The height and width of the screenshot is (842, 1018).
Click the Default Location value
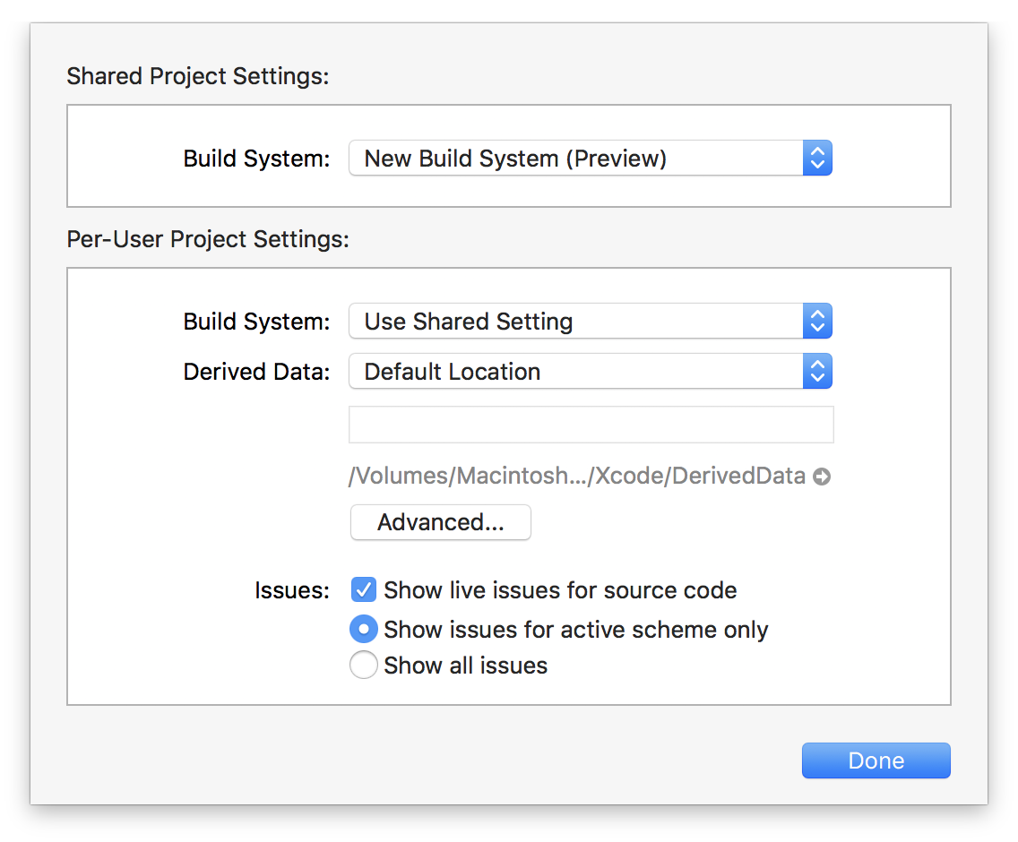[452, 371]
